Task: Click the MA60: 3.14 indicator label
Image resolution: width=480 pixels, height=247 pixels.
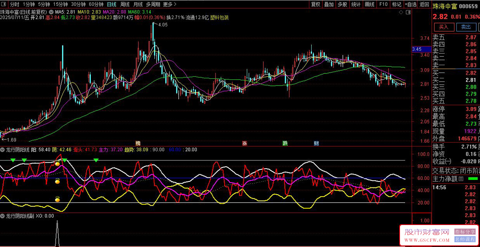Action: pyautogui.click(x=140, y=12)
